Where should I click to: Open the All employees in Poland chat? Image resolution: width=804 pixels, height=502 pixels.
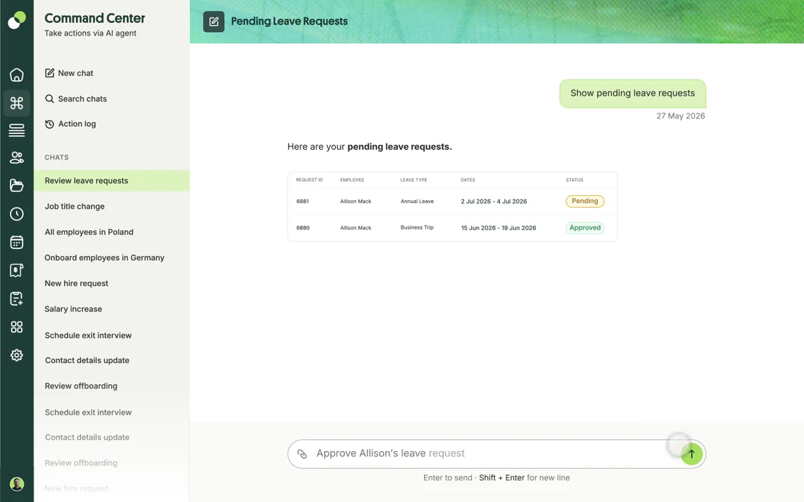click(89, 232)
